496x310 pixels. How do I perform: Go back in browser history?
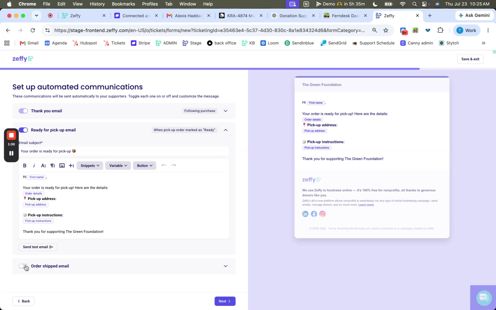[x=8, y=30]
